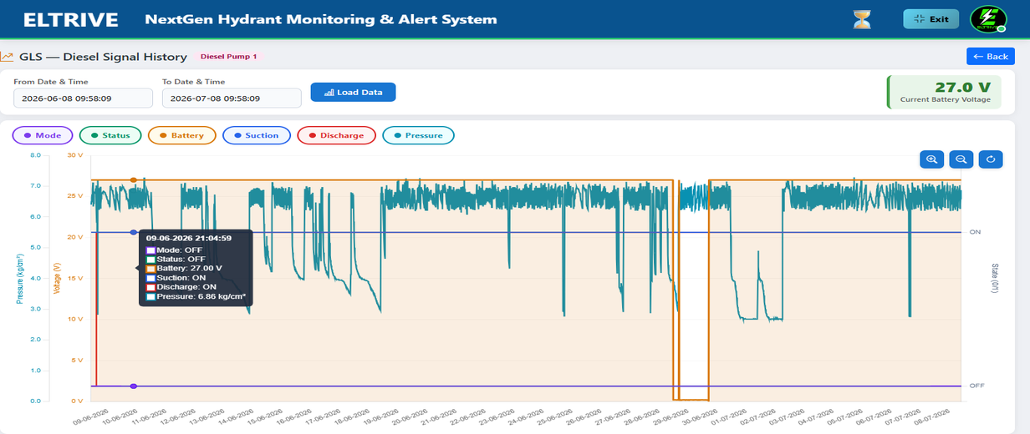Toggle the Mode series legend chip
Screen dimensions: 1030x434
(43, 135)
